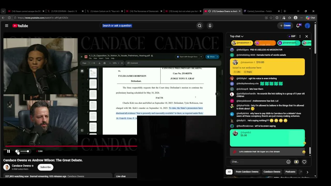Open the tab search dropdown in tab strip
Viewport: 331px width, 186px height.
point(3,11)
